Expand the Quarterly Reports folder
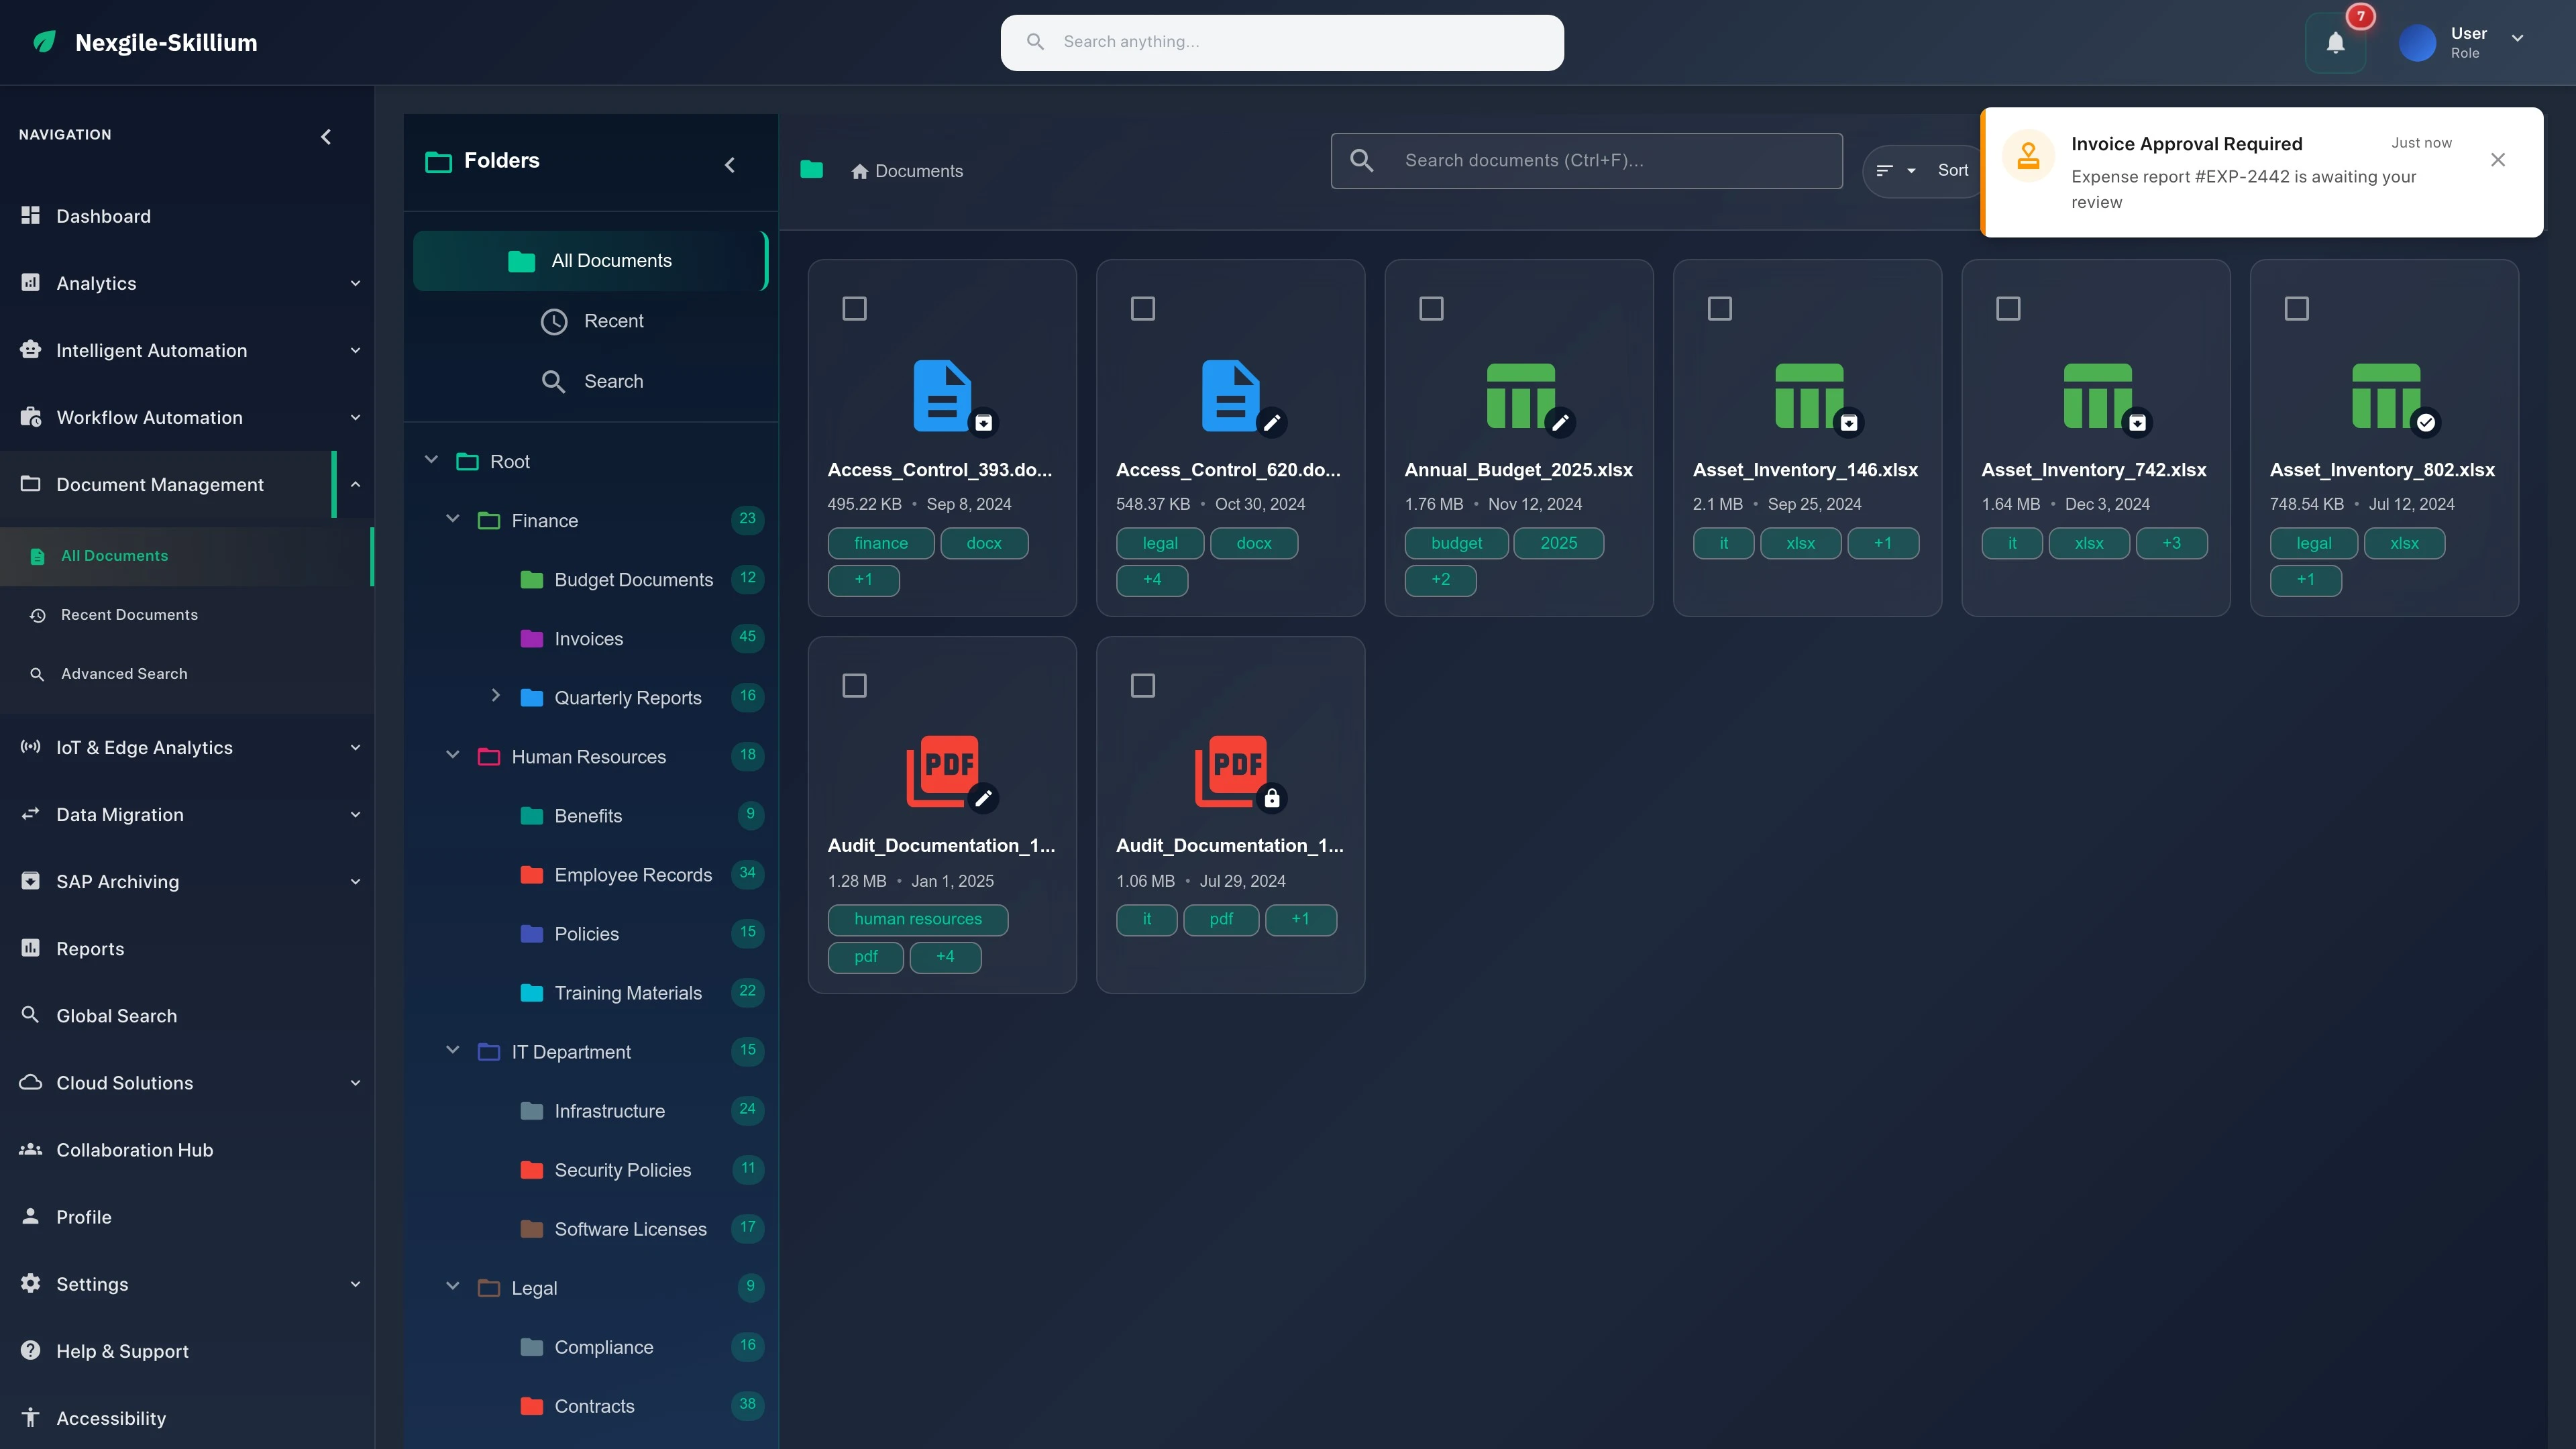 (496, 697)
